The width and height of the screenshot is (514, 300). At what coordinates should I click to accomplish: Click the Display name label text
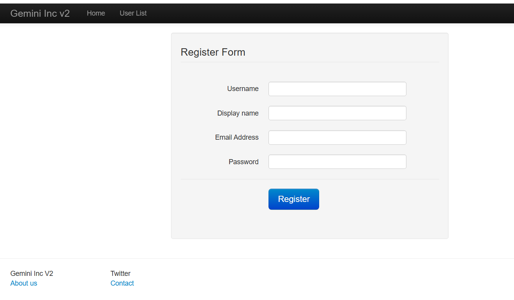(238, 113)
